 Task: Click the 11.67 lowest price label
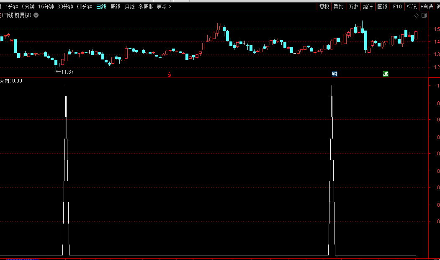tap(67, 72)
